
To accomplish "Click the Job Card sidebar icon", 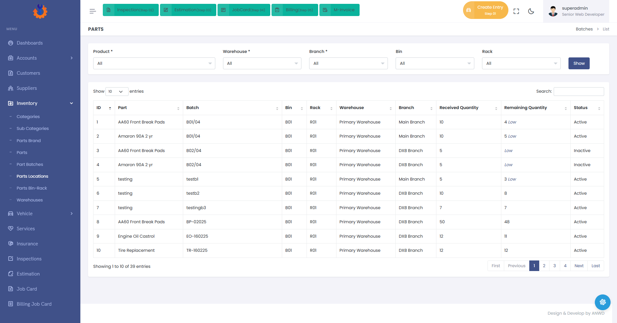I will pos(11,289).
